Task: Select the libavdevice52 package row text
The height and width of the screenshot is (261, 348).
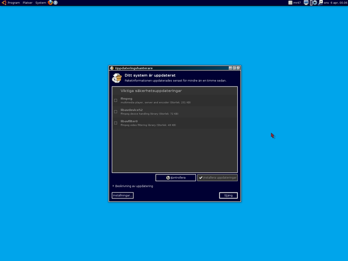Action: click(149, 112)
